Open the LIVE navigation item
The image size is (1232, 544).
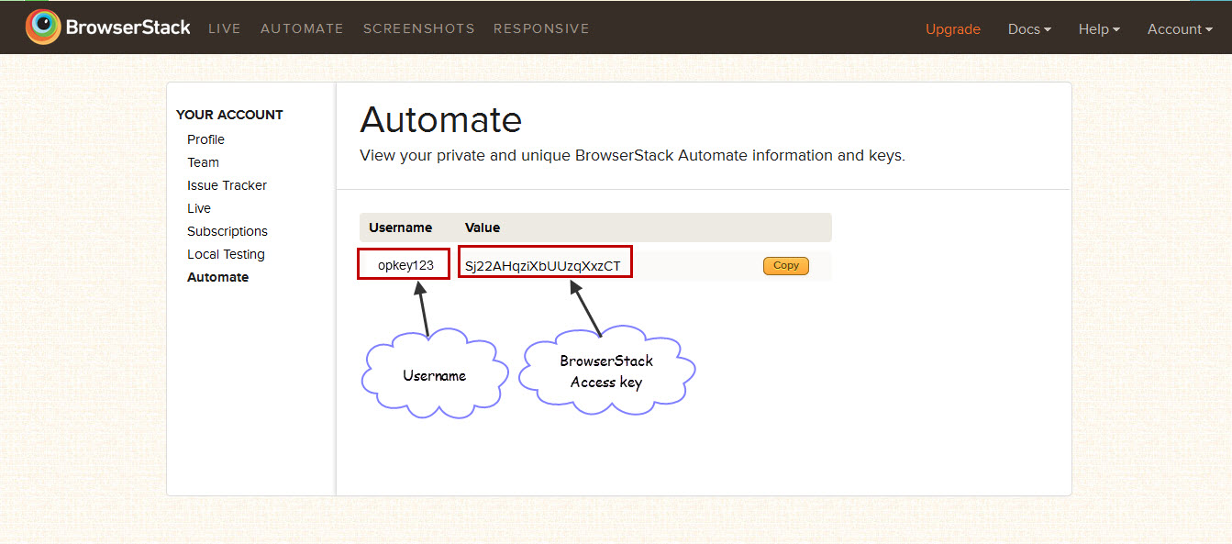click(x=224, y=28)
